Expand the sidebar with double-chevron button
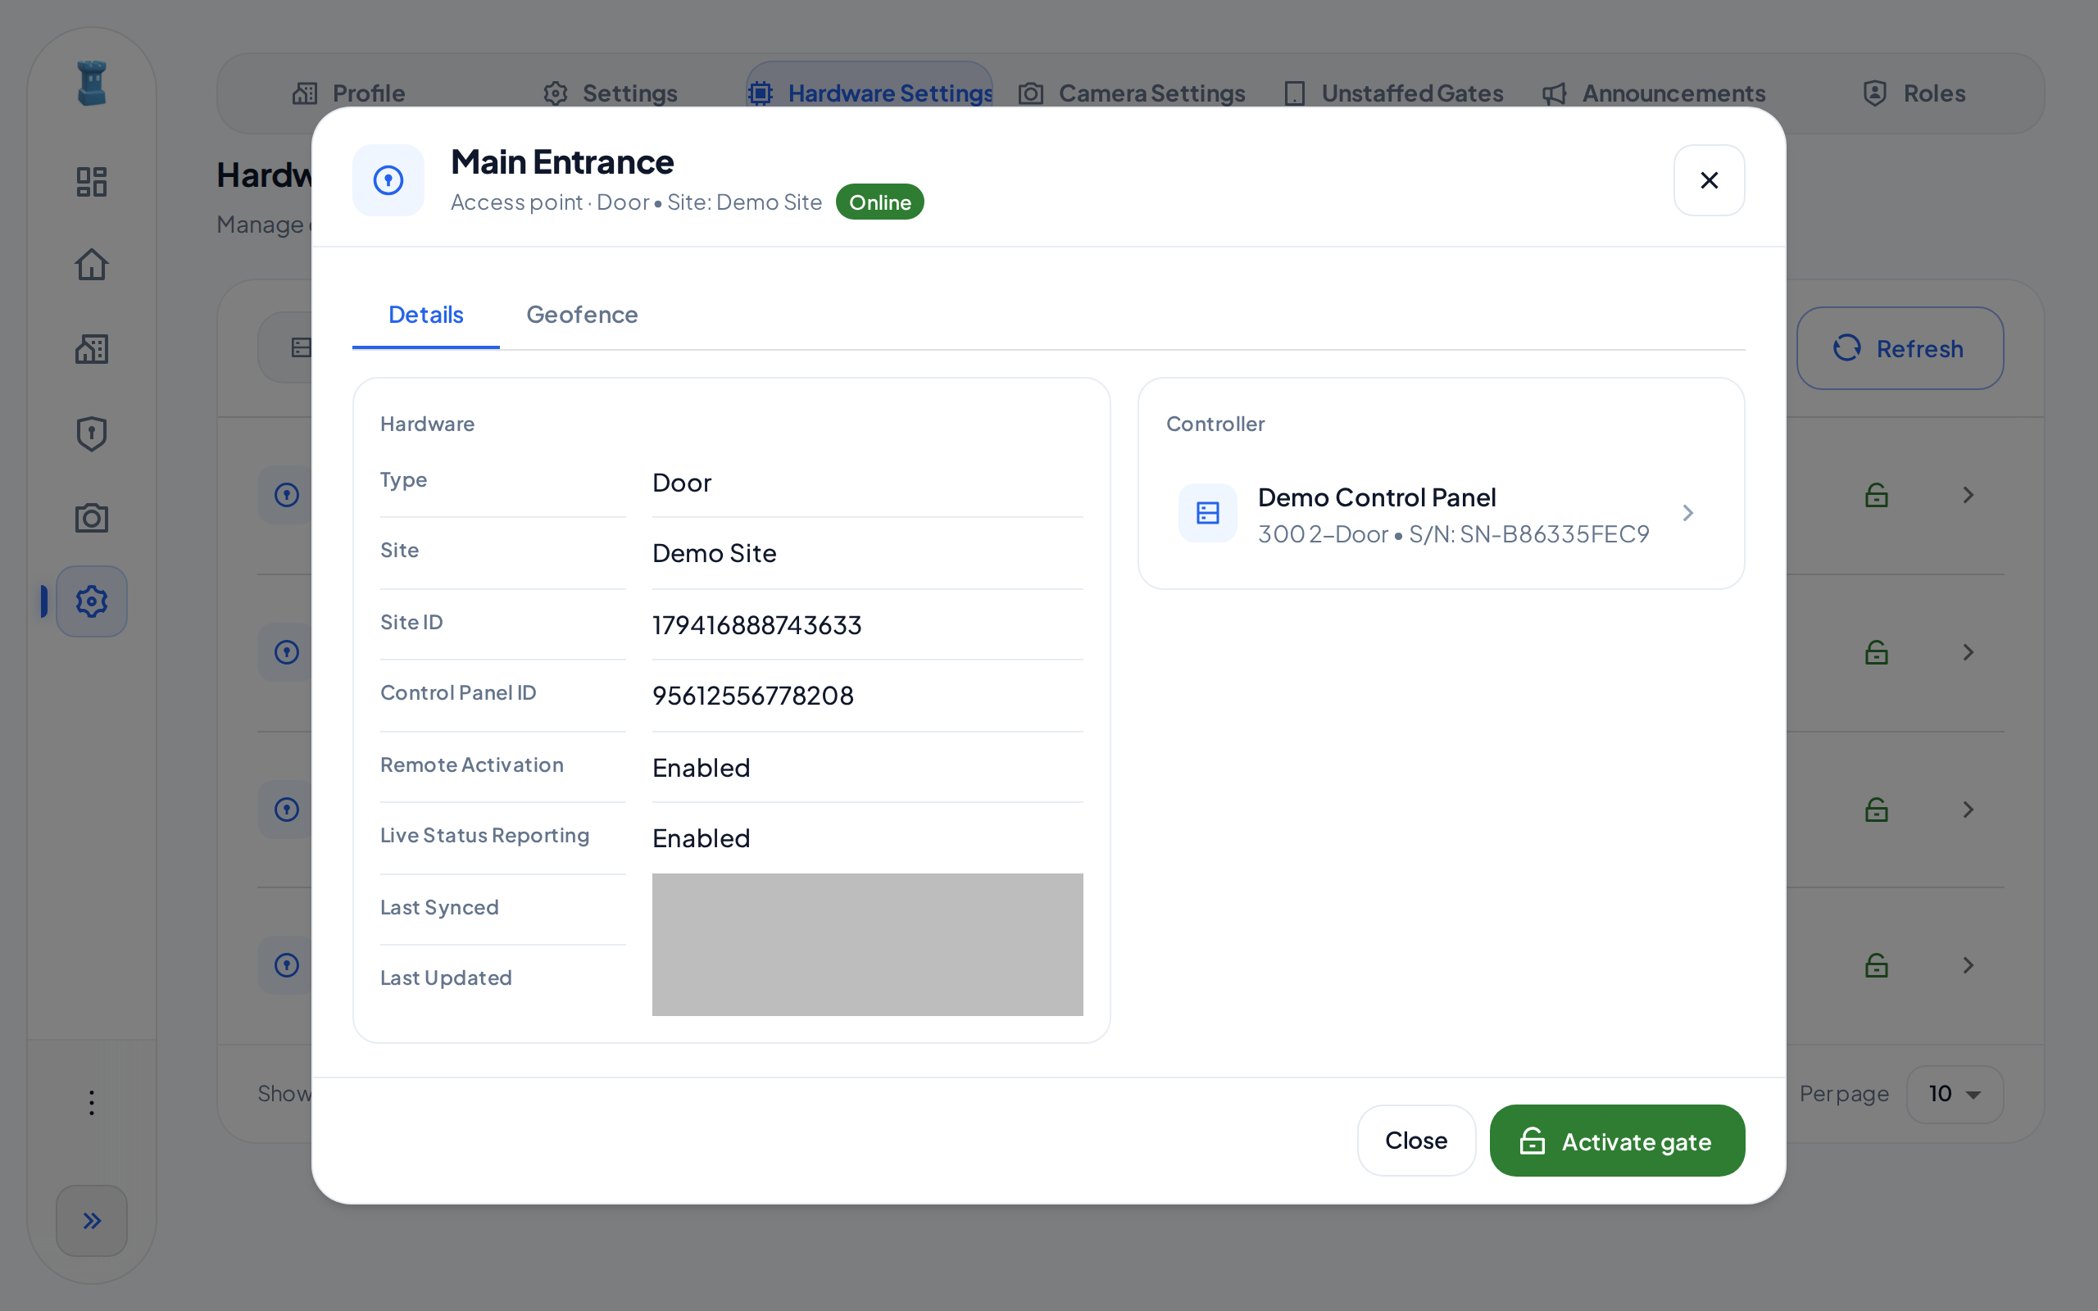 [x=91, y=1220]
